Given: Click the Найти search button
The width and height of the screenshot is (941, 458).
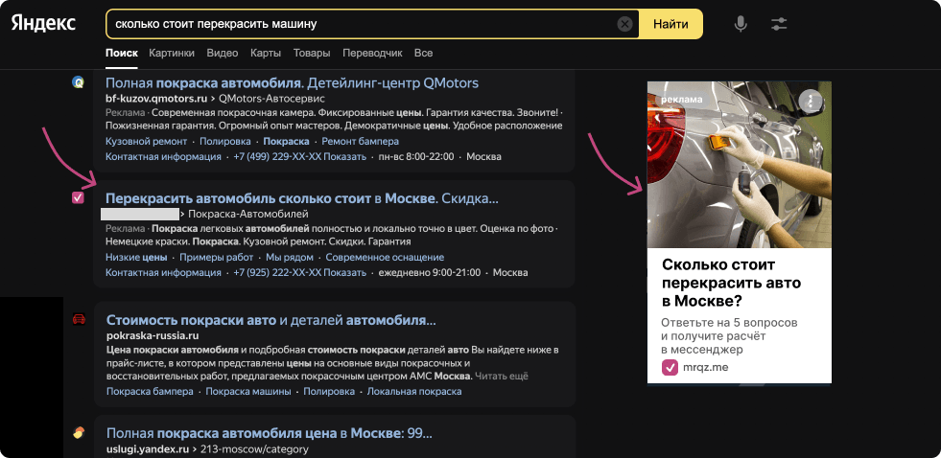Looking at the screenshot, I should (x=670, y=24).
